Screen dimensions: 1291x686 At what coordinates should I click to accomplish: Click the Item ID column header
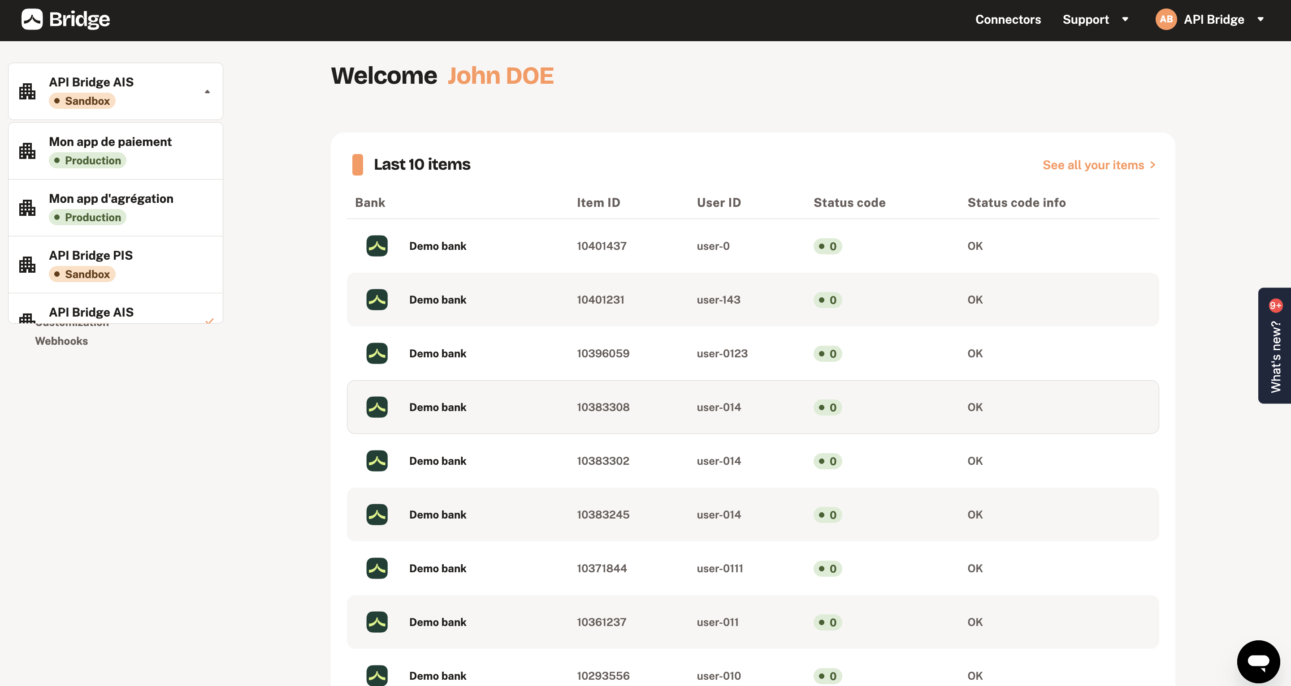tap(598, 202)
